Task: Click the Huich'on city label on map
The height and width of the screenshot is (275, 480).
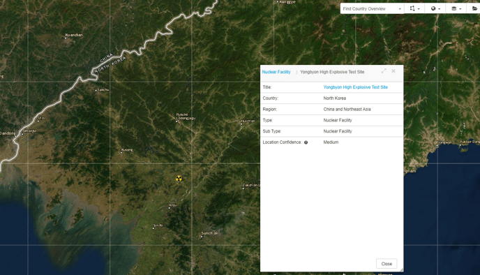Action: [x=248, y=121]
